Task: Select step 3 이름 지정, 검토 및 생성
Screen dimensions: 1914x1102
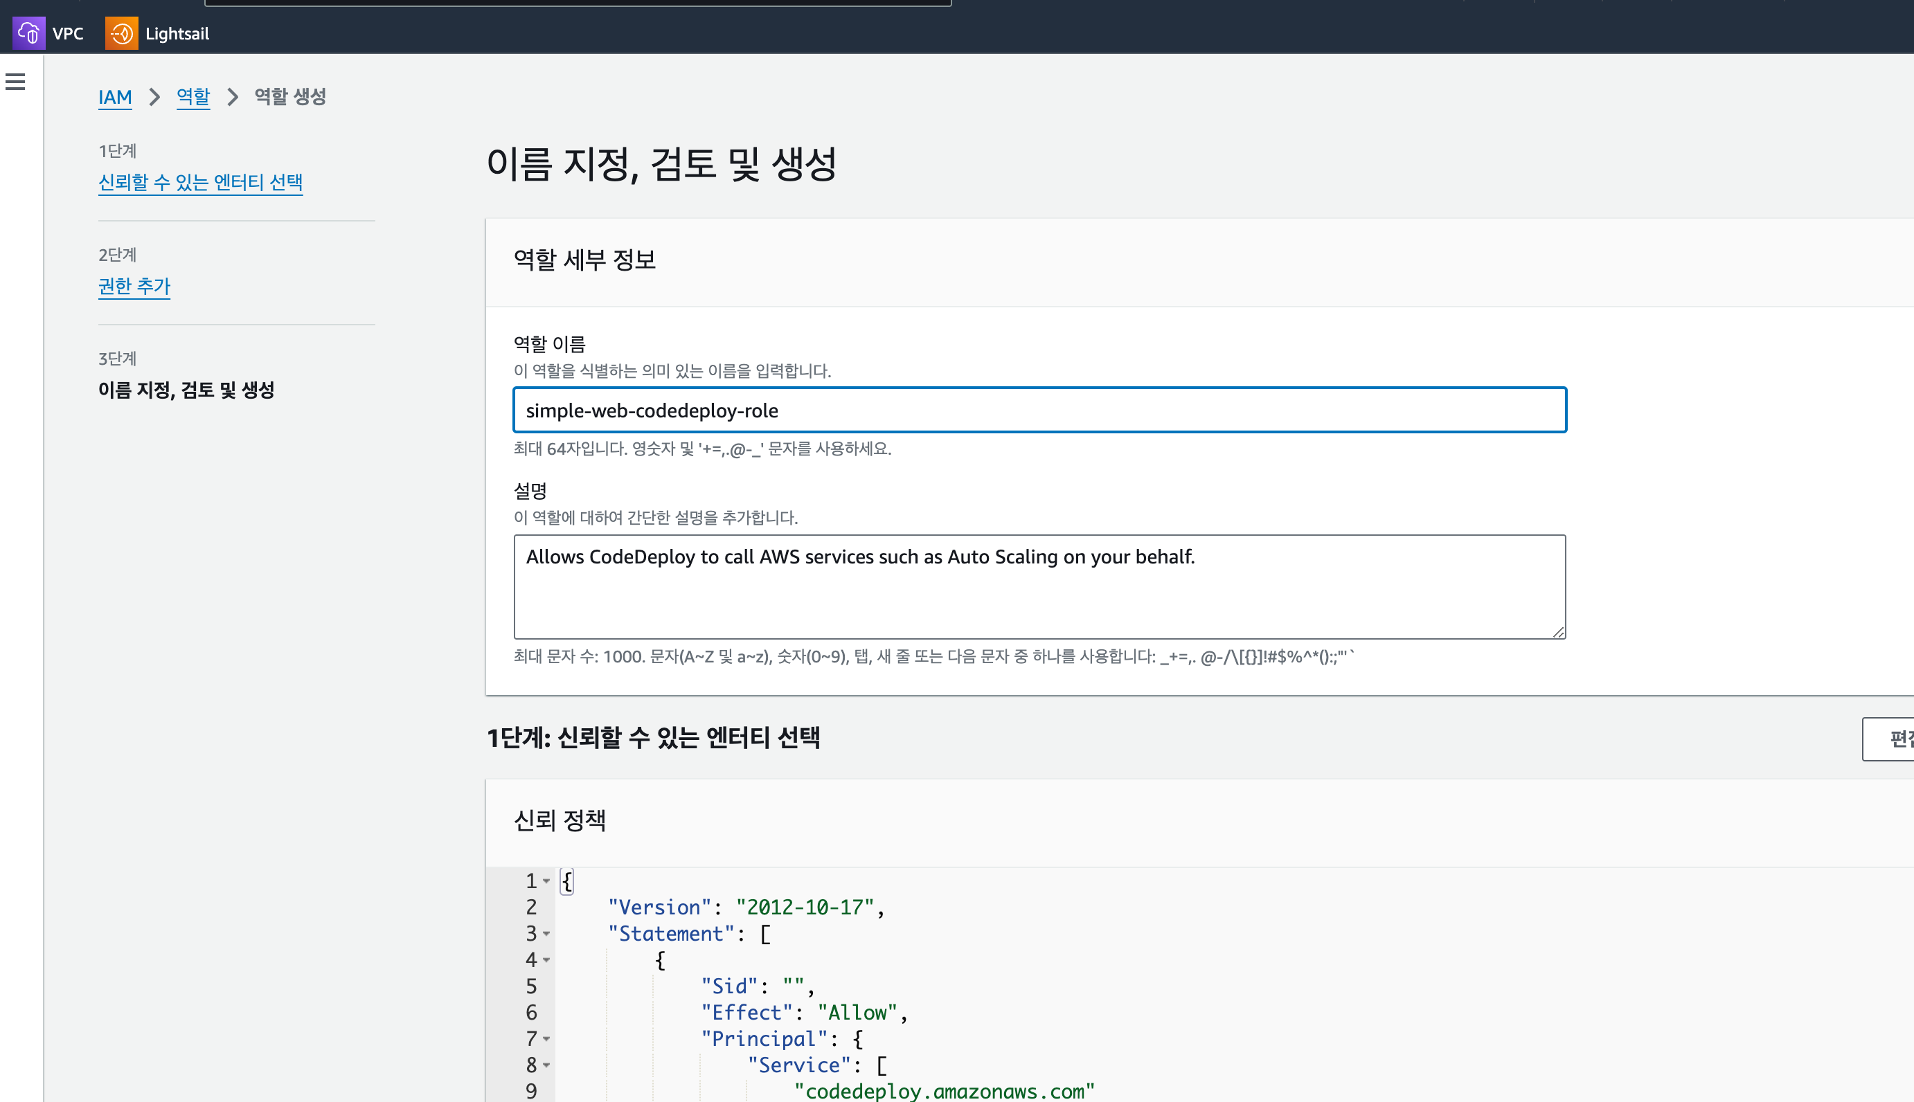Action: [186, 390]
